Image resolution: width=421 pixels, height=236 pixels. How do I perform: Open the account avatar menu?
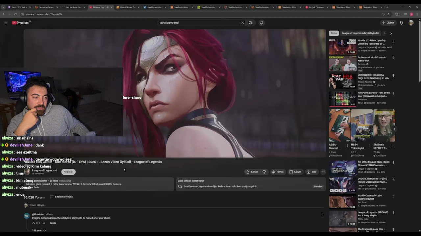click(x=411, y=23)
